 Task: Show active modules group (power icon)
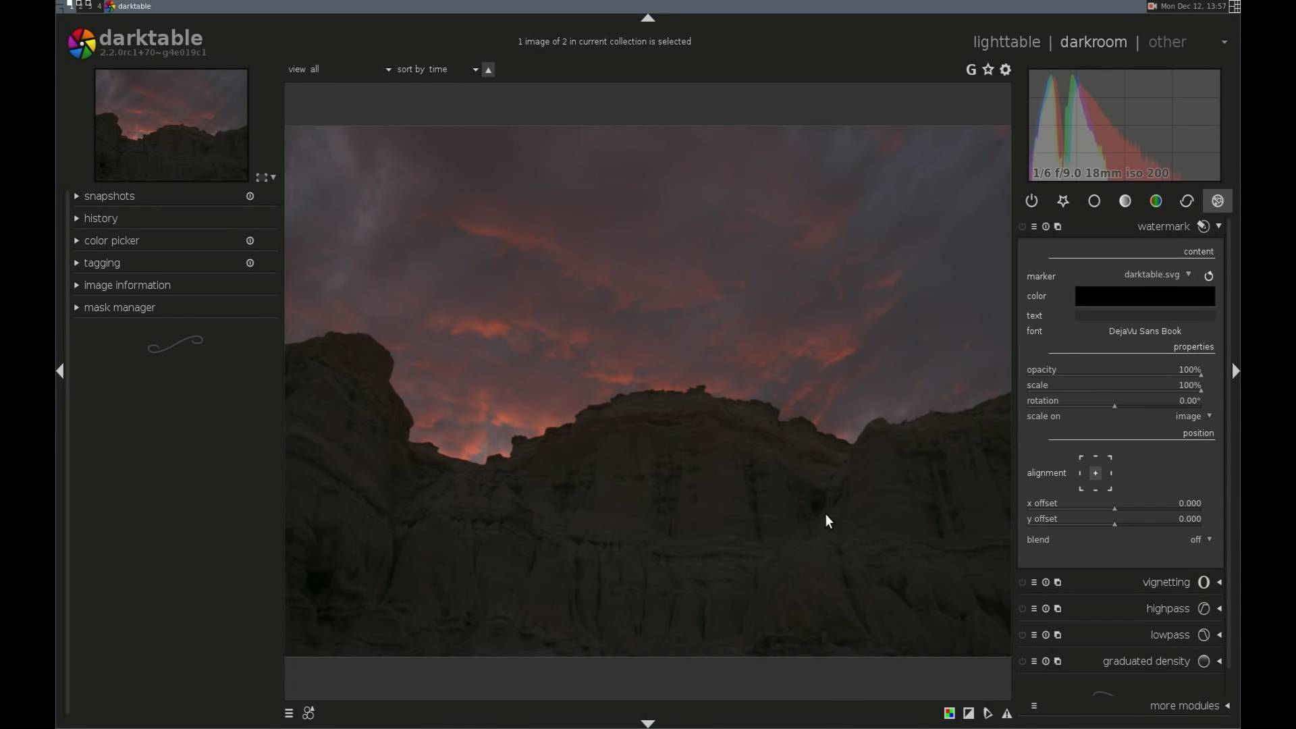point(1031,201)
